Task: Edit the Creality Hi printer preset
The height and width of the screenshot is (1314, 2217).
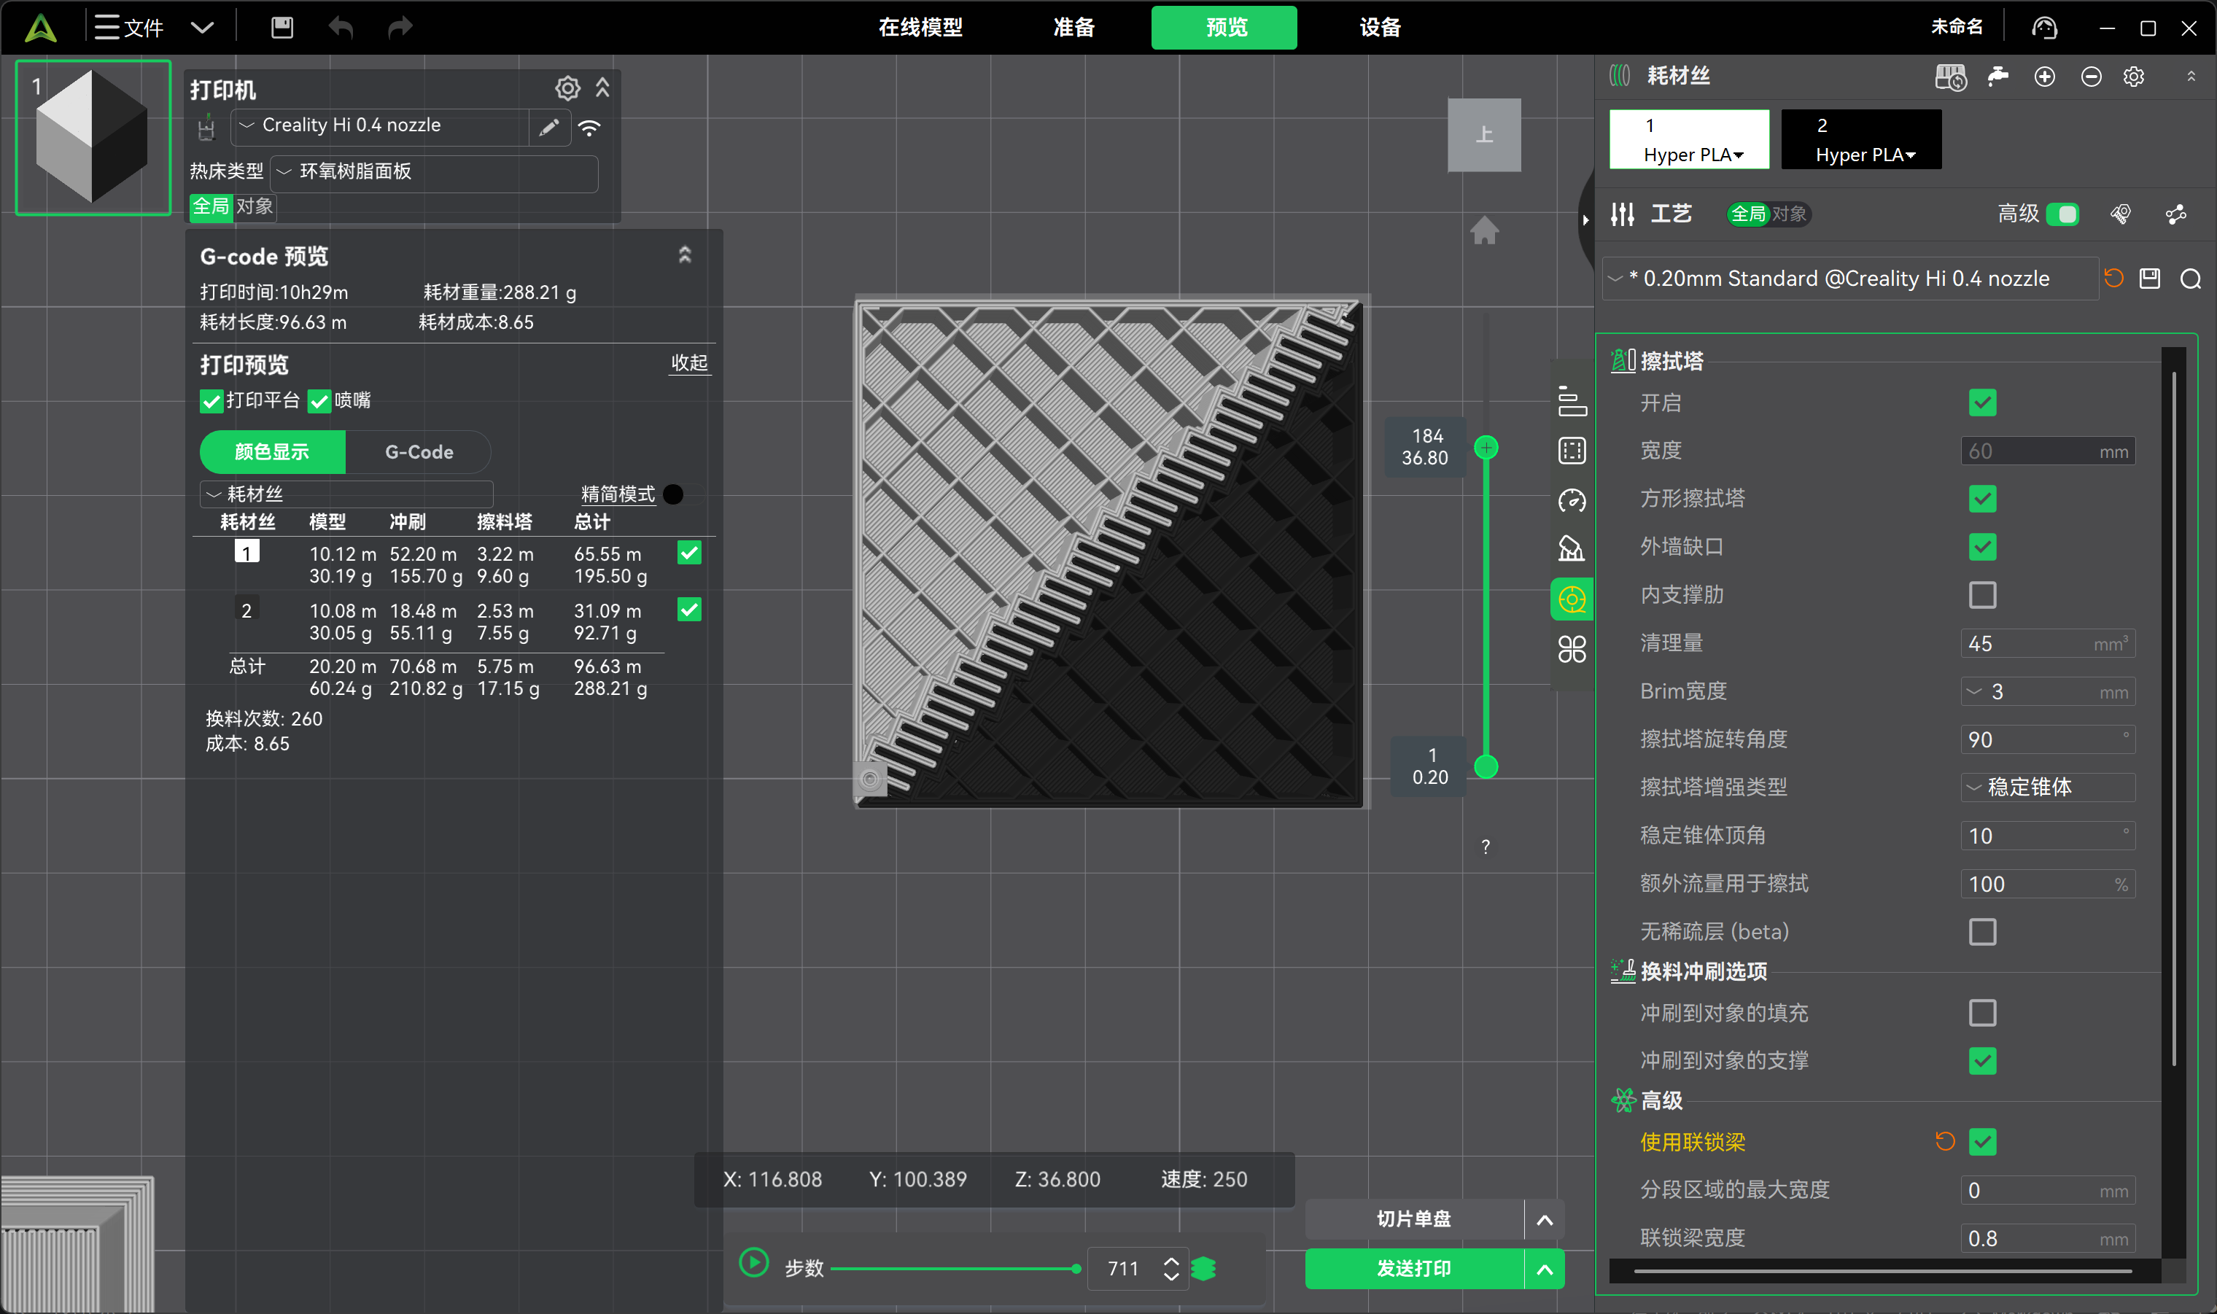Action: tap(549, 127)
